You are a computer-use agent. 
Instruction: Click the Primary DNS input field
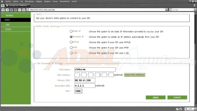pos(85,80)
